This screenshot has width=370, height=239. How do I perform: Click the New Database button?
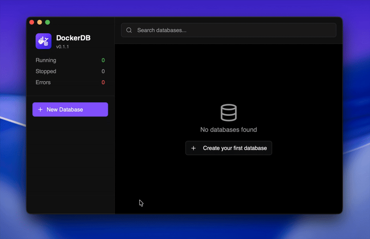[70, 109]
